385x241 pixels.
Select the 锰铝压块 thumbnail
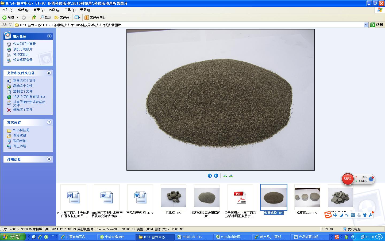(x=307, y=198)
